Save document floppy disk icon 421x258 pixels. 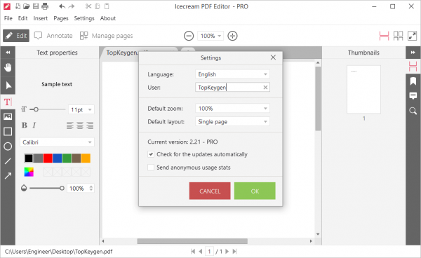click(36, 6)
